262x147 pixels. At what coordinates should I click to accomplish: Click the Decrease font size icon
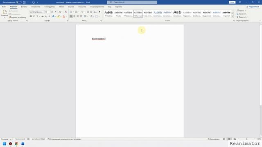click(56, 12)
